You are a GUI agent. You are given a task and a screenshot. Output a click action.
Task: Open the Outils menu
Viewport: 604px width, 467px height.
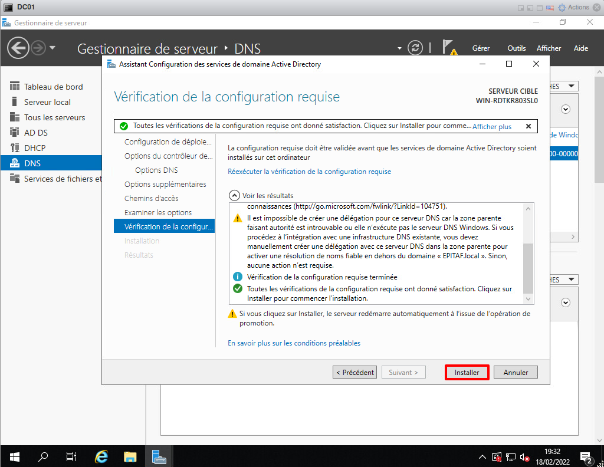pyautogui.click(x=516, y=48)
